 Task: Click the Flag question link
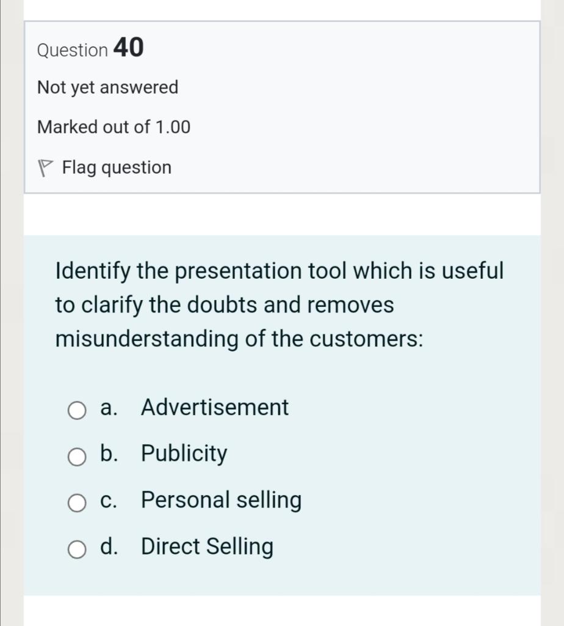(x=116, y=167)
